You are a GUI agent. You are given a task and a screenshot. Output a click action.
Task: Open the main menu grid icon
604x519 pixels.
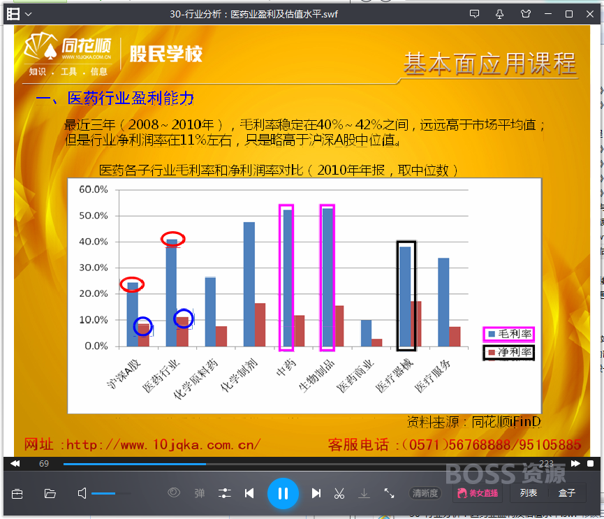(13, 14)
